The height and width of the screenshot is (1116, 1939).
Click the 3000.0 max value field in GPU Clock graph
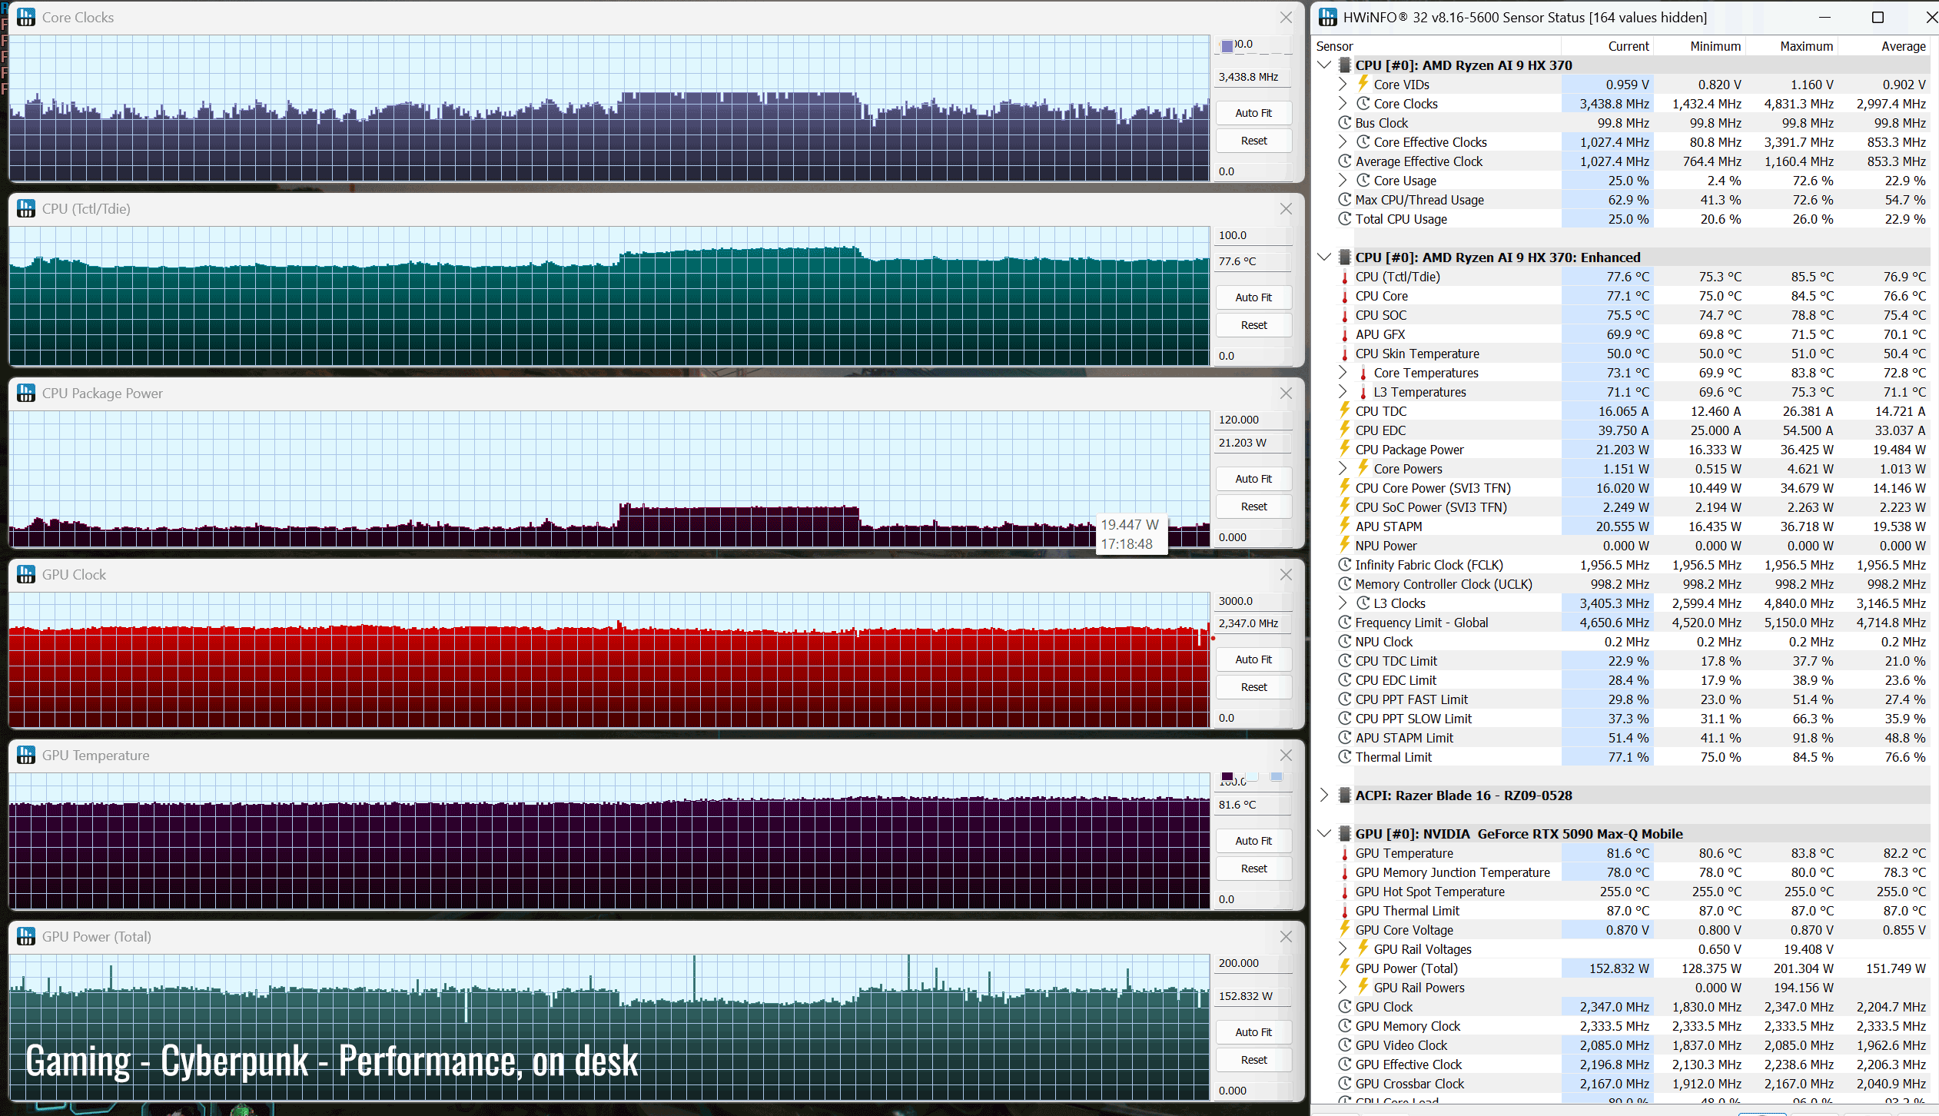tap(1253, 601)
